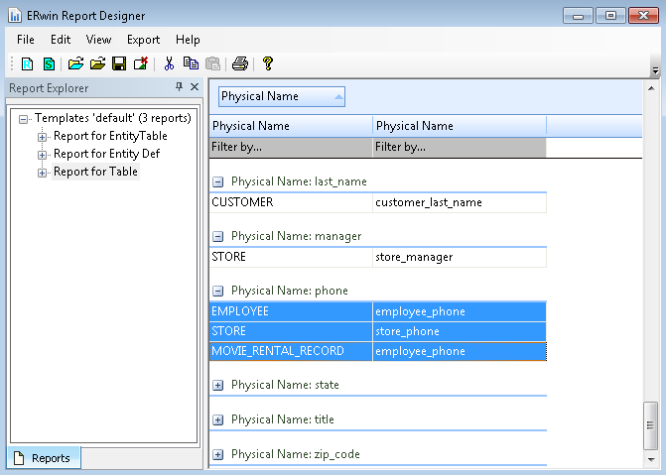
Task: Click the new report 'R' toolbar icon
Action: [28, 64]
